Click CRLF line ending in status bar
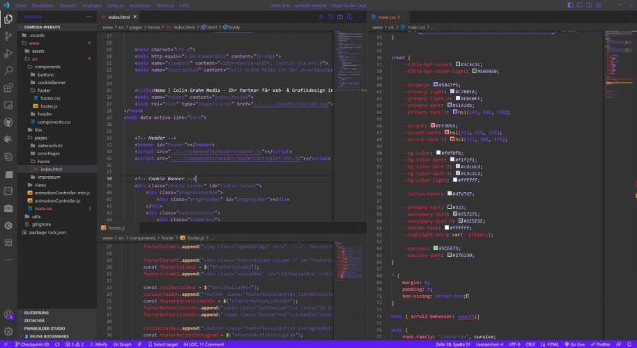This screenshot has width=637, height=348. pyautogui.click(x=530, y=345)
